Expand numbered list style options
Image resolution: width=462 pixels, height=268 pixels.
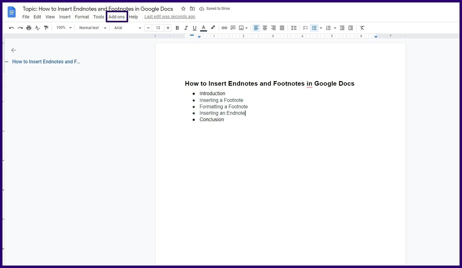(x=335, y=28)
